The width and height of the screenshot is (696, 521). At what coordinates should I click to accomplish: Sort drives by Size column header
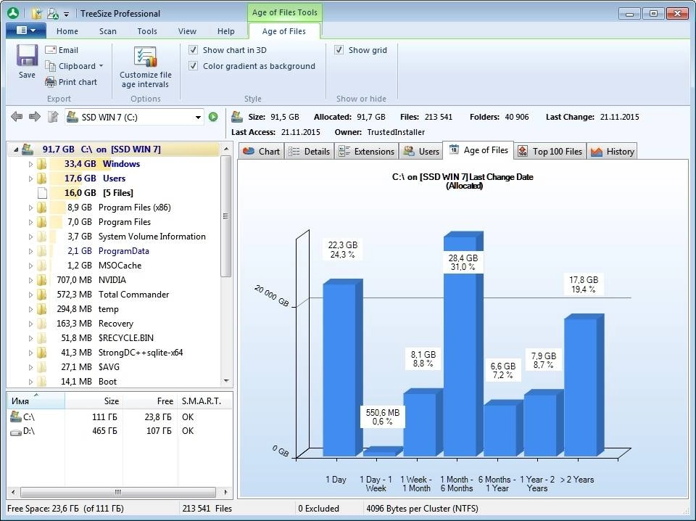point(94,401)
